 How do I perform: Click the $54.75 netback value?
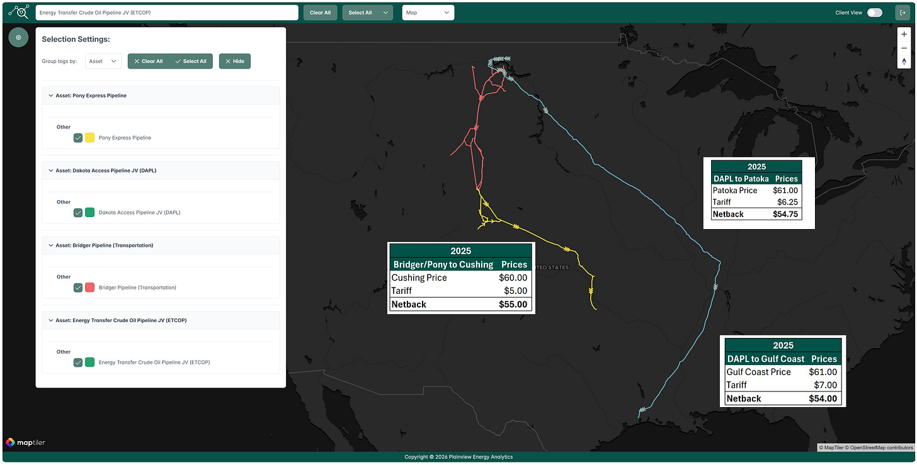pyautogui.click(x=785, y=214)
